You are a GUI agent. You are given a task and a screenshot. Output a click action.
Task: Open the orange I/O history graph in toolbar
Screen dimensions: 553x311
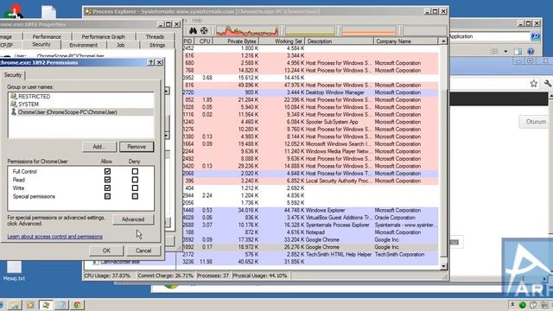click(x=369, y=31)
